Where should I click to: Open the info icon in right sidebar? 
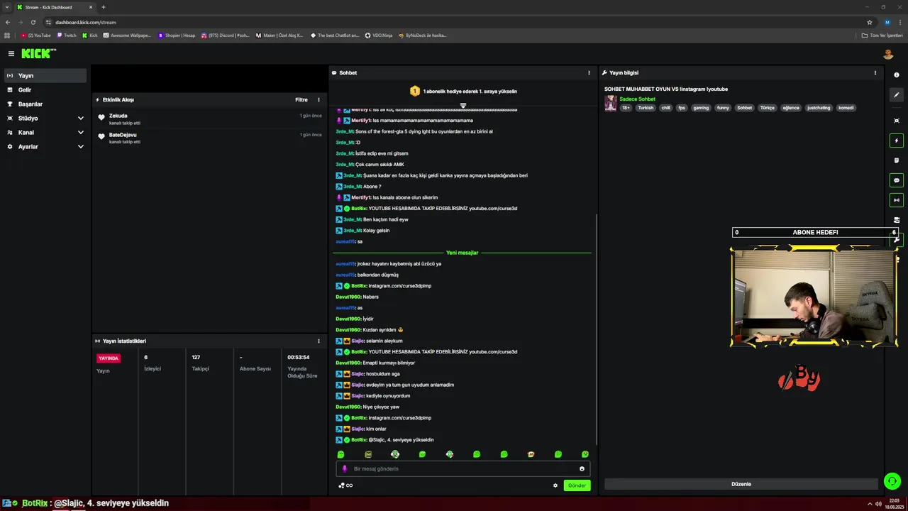pyautogui.click(x=897, y=75)
